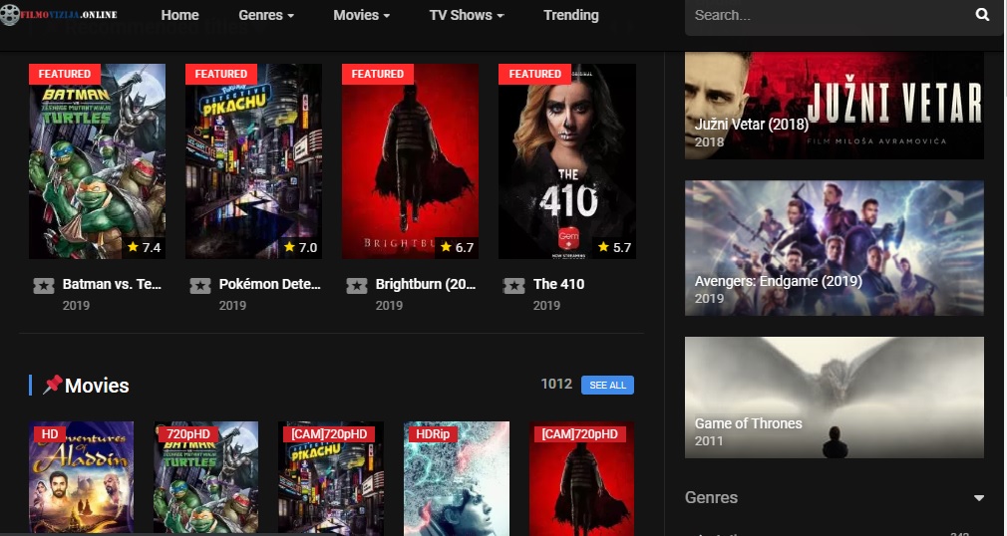Image resolution: width=1007 pixels, height=536 pixels.
Task: Click the ticket icon beside The 410
Action: [513, 286]
